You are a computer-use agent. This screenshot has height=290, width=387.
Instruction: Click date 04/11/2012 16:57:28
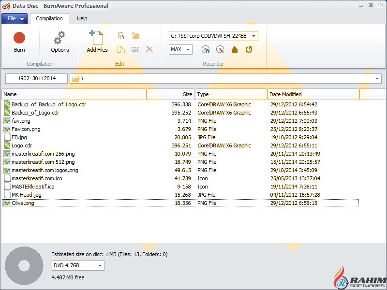point(295,195)
